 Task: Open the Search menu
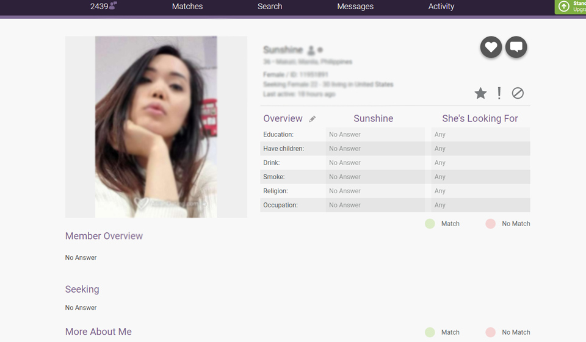[x=270, y=7]
